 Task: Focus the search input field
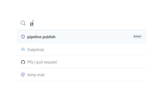coord(86,23)
